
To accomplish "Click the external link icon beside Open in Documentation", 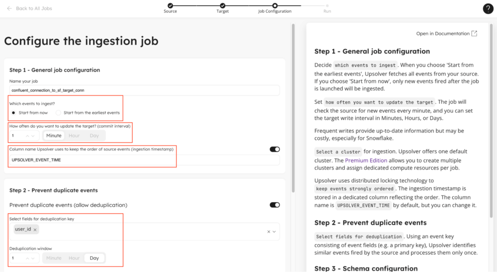I will coord(474,33).
